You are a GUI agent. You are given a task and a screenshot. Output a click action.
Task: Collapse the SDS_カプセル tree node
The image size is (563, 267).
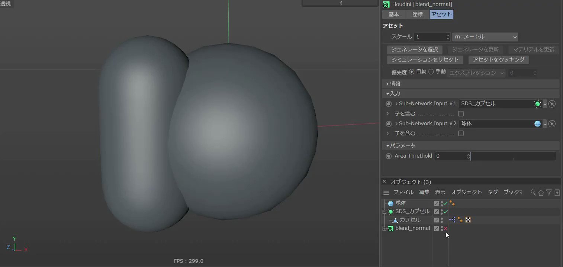coord(385,212)
